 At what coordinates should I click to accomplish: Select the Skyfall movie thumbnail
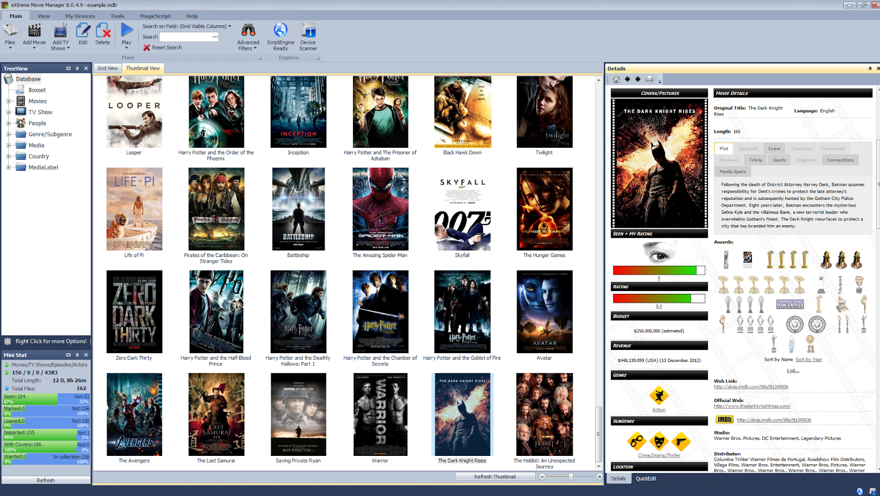[x=463, y=209]
